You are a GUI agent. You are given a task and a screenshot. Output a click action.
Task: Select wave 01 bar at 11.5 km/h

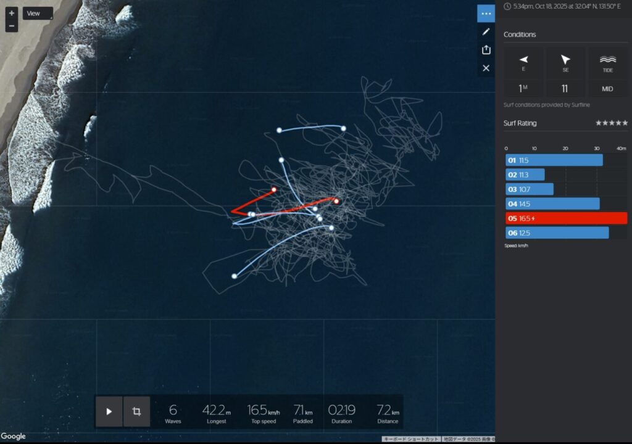(554, 160)
